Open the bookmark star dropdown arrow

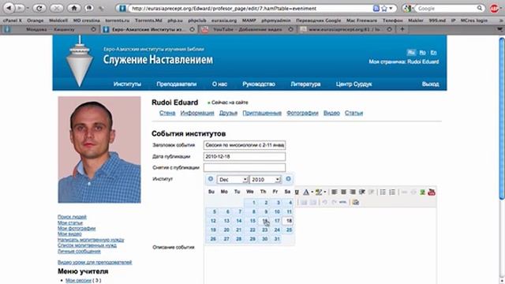pyautogui.click(x=391, y=9)
